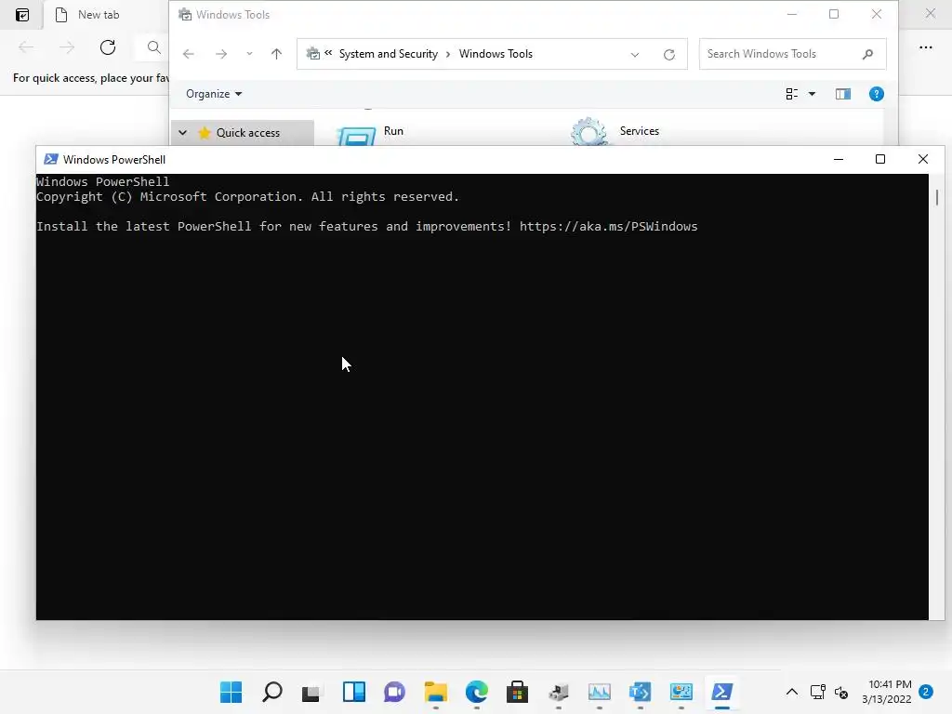
Task: Open the Windows Start menu
Action: 231,692
